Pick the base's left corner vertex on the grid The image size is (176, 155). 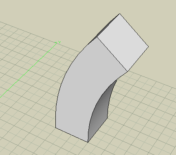tap(55, 128)
